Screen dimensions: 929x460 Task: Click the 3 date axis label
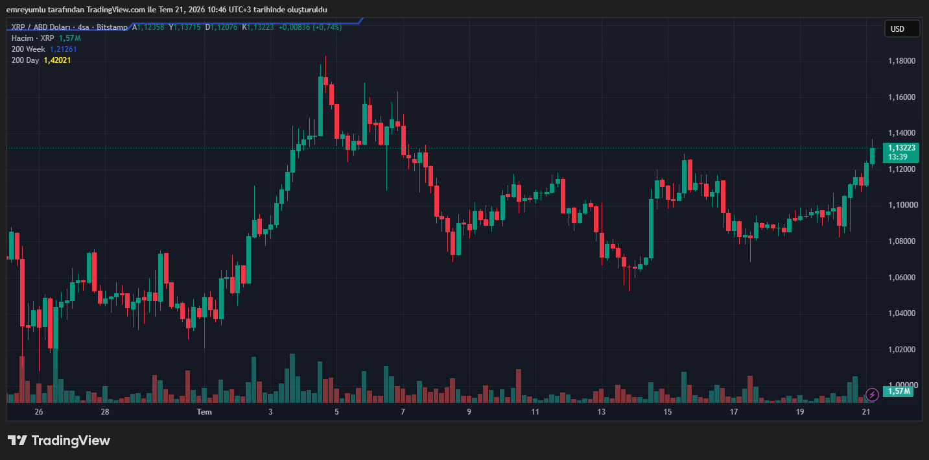click(x=270, y=412)
